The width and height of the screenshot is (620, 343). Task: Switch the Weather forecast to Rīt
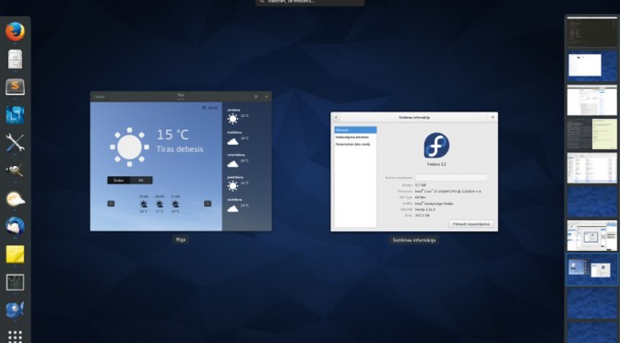click(141, 180)
